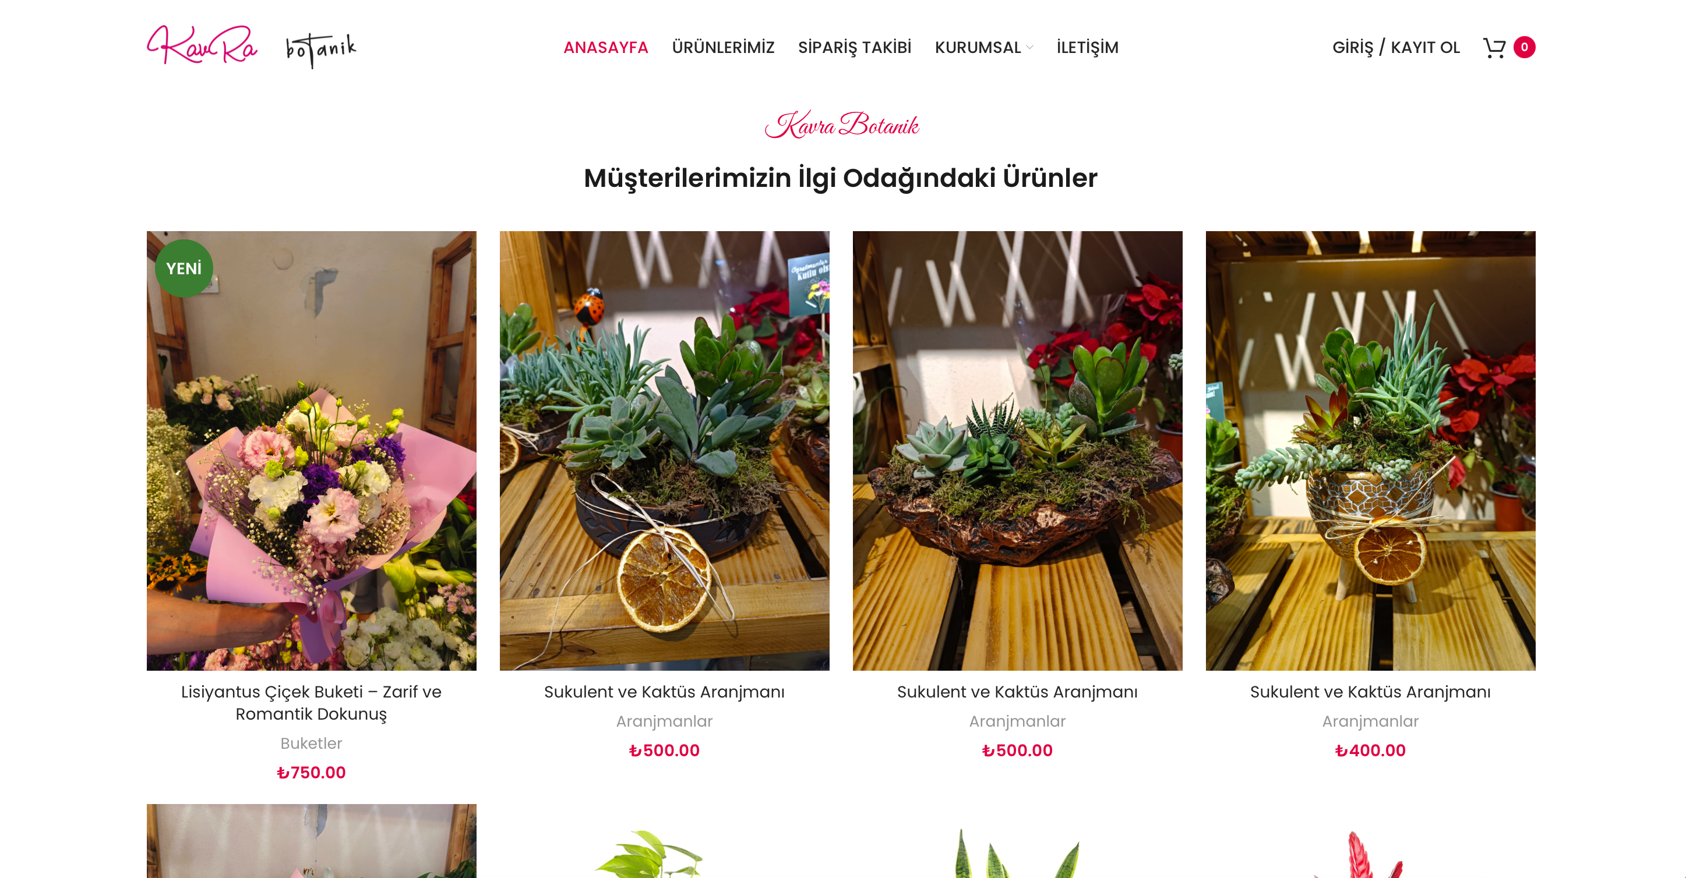Viewport: 1686px width, 878px height.
Task: Go to ANASAYFA menu item
Action: click(x=605, y=47)
